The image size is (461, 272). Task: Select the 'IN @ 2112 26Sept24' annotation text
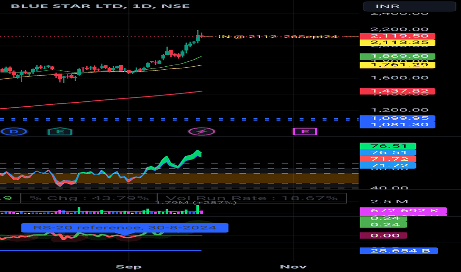coord(278,37)
